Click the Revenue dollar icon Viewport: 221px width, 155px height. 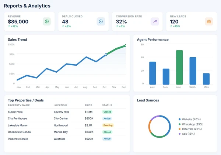pos(47,21)
